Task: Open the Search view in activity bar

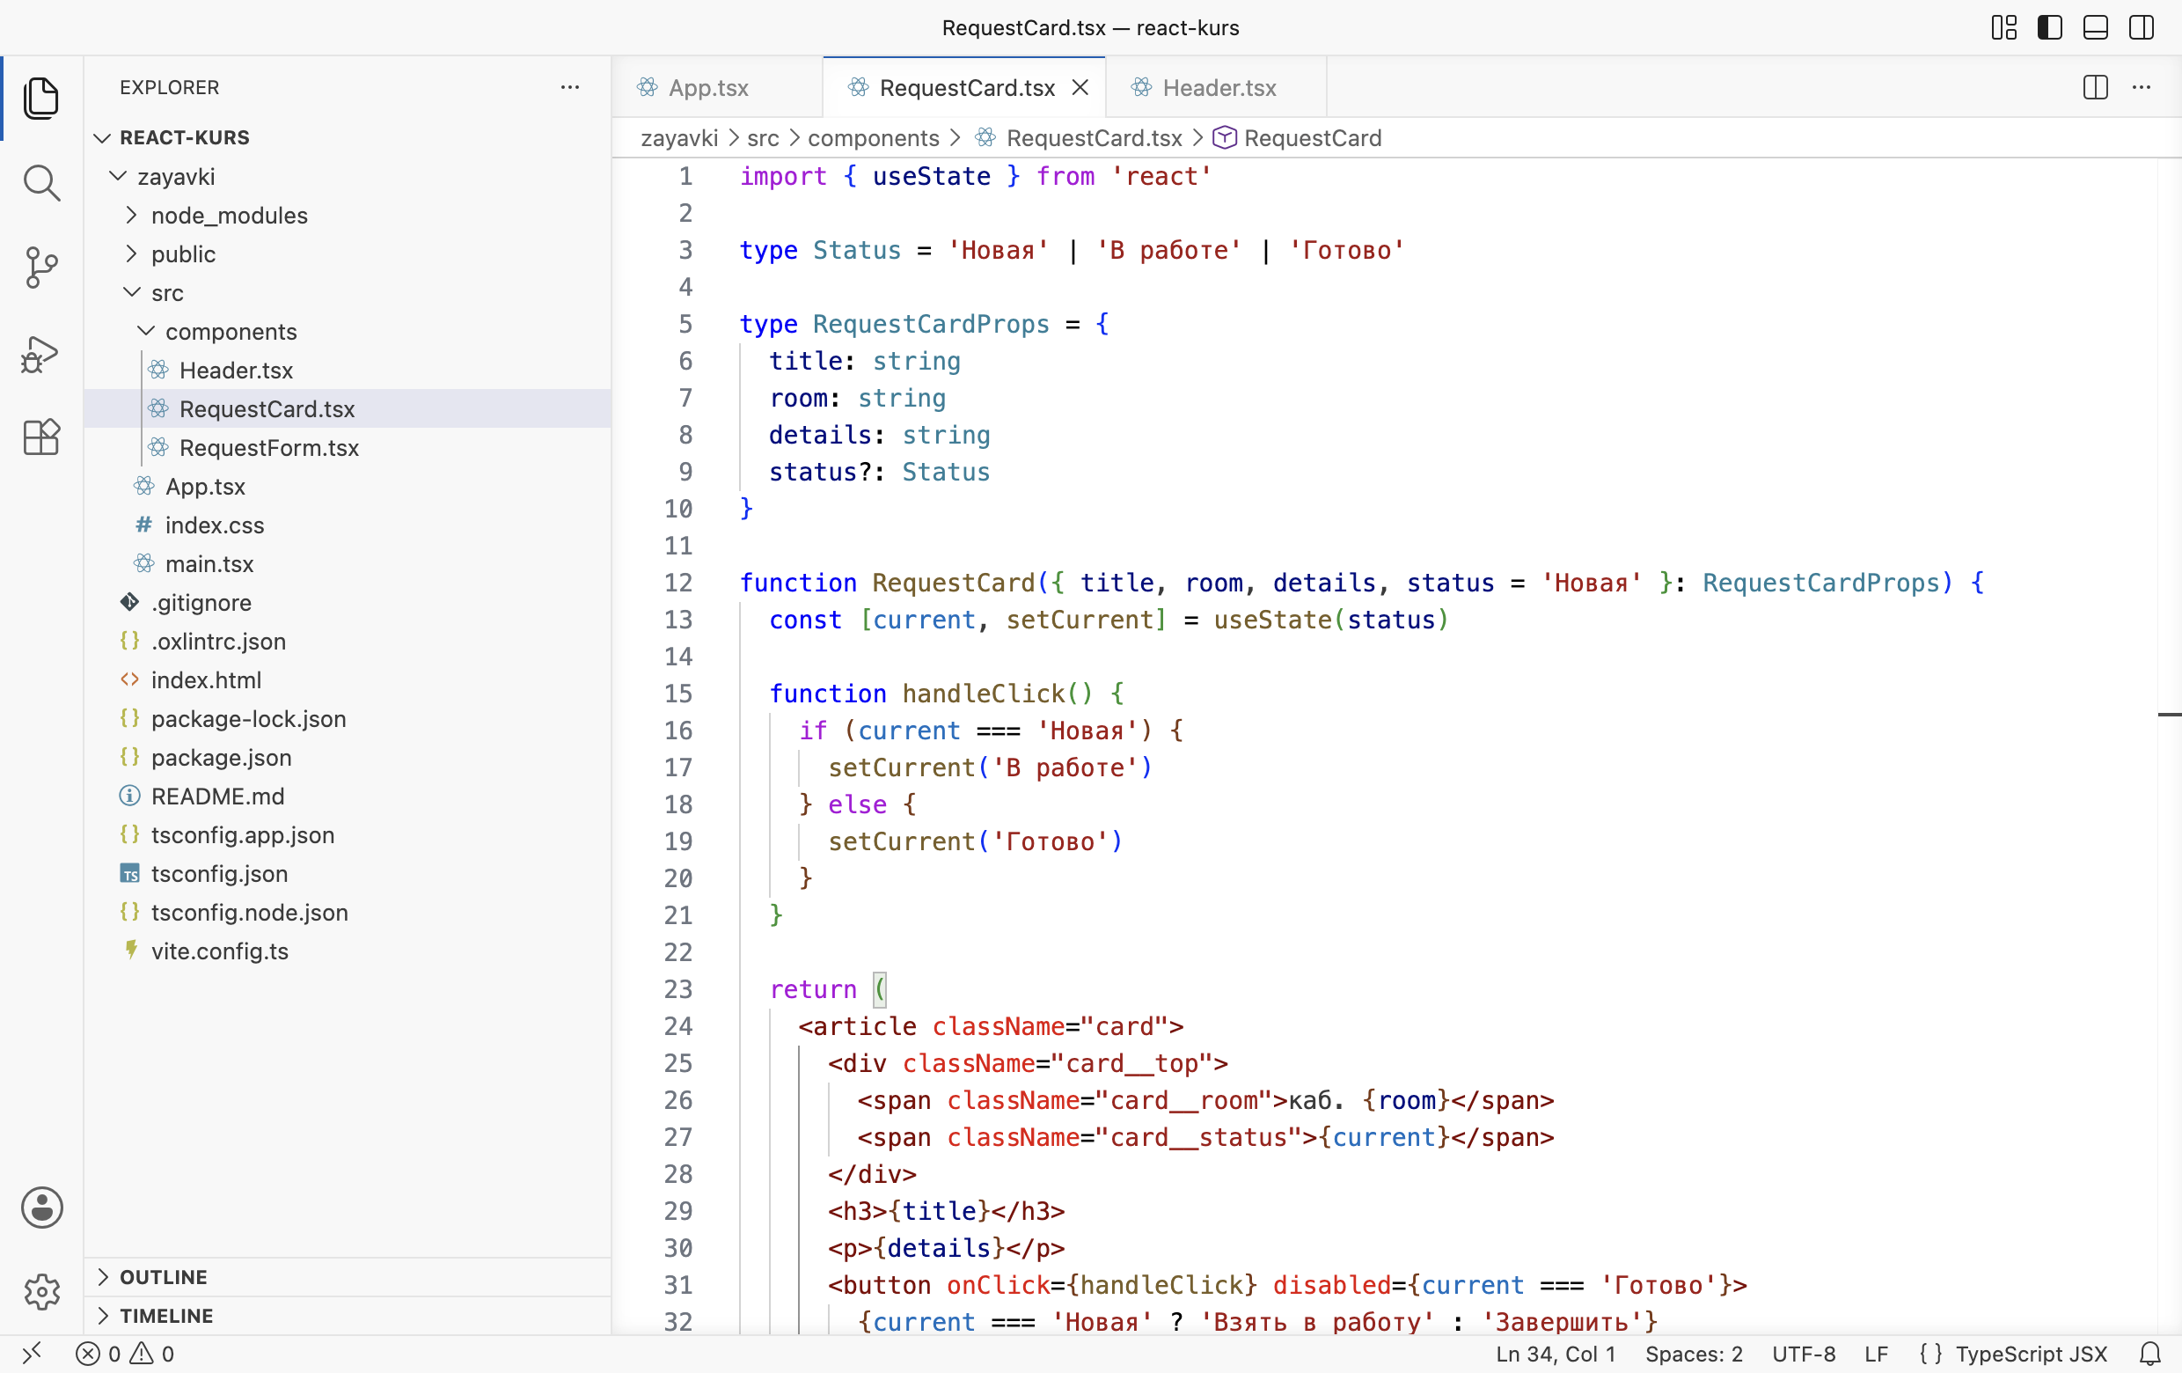Action: click(x=41, y=182)
